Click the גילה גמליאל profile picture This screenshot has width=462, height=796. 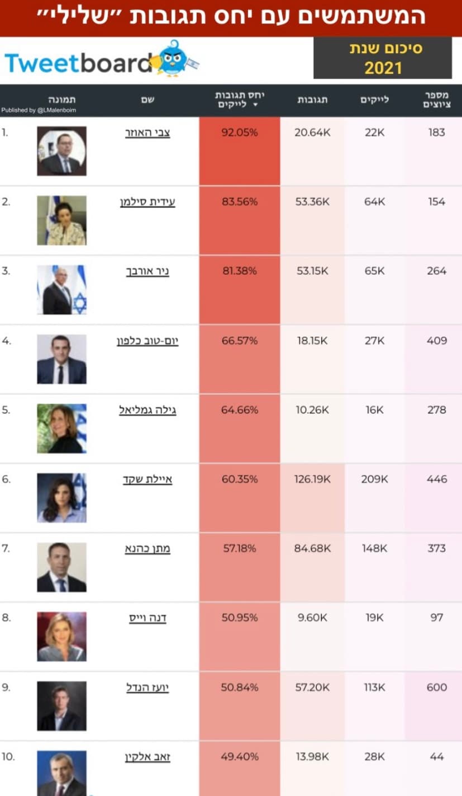(x=62, y=428)
